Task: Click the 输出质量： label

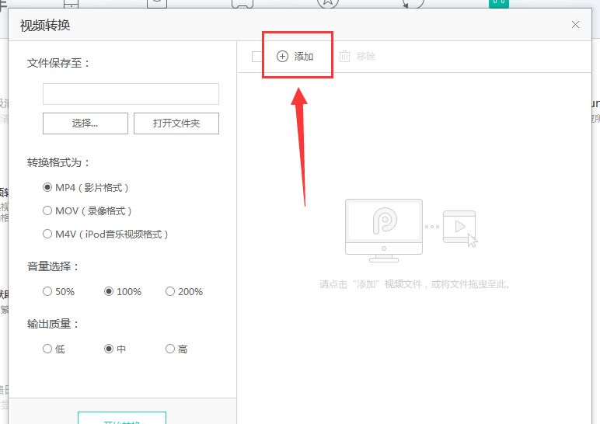Action: pos(53,324)
